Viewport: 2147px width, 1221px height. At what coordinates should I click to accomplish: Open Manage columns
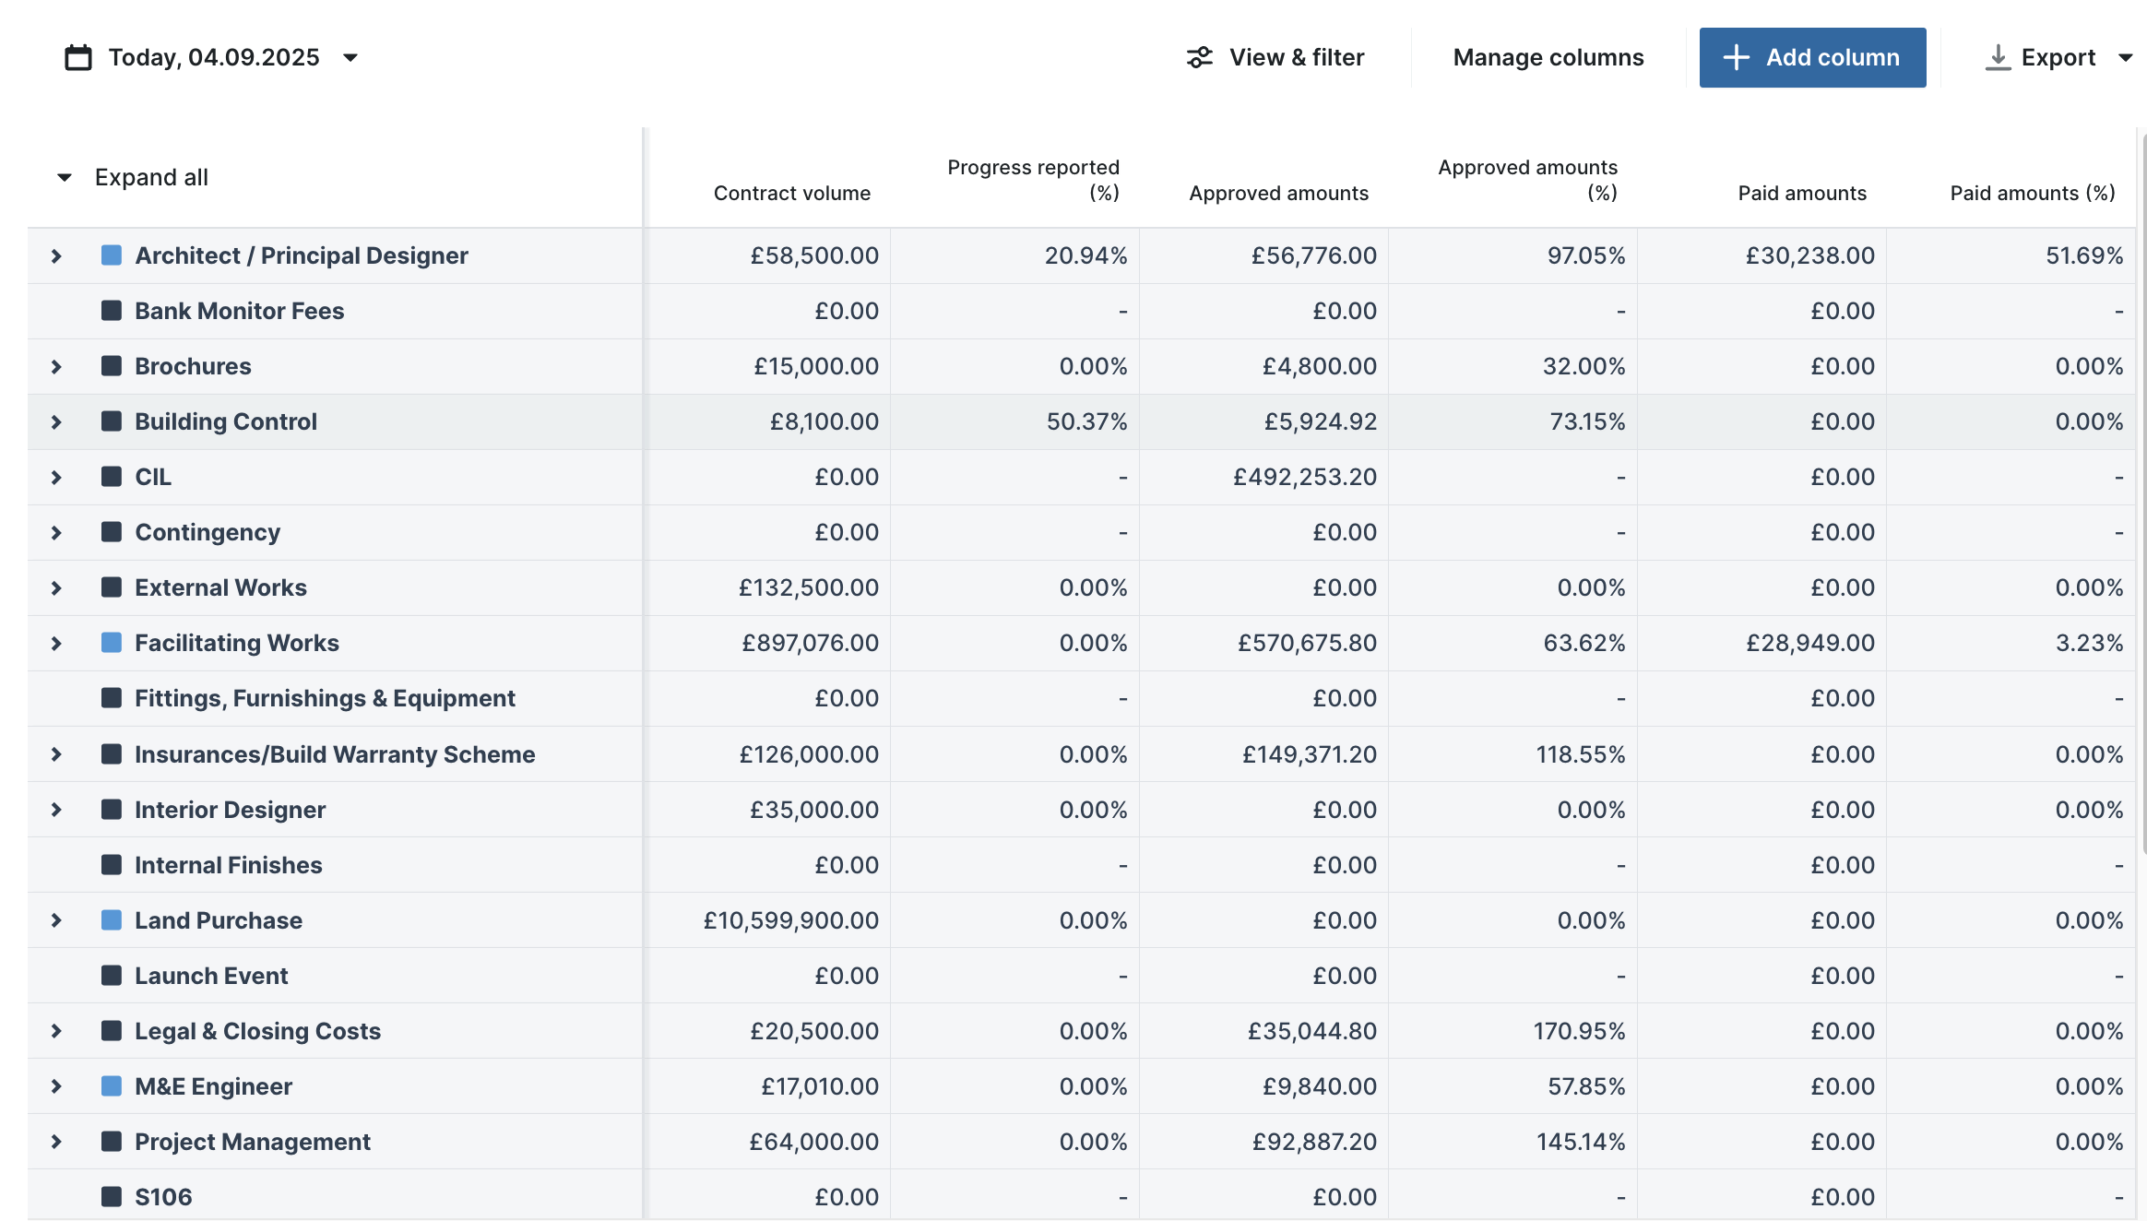coord(1548,57)
